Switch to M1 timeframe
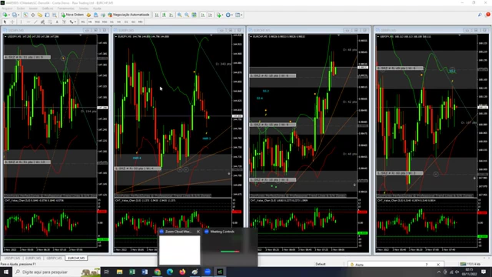The width and height of the screenshot is (492, 277). [83, 22]
